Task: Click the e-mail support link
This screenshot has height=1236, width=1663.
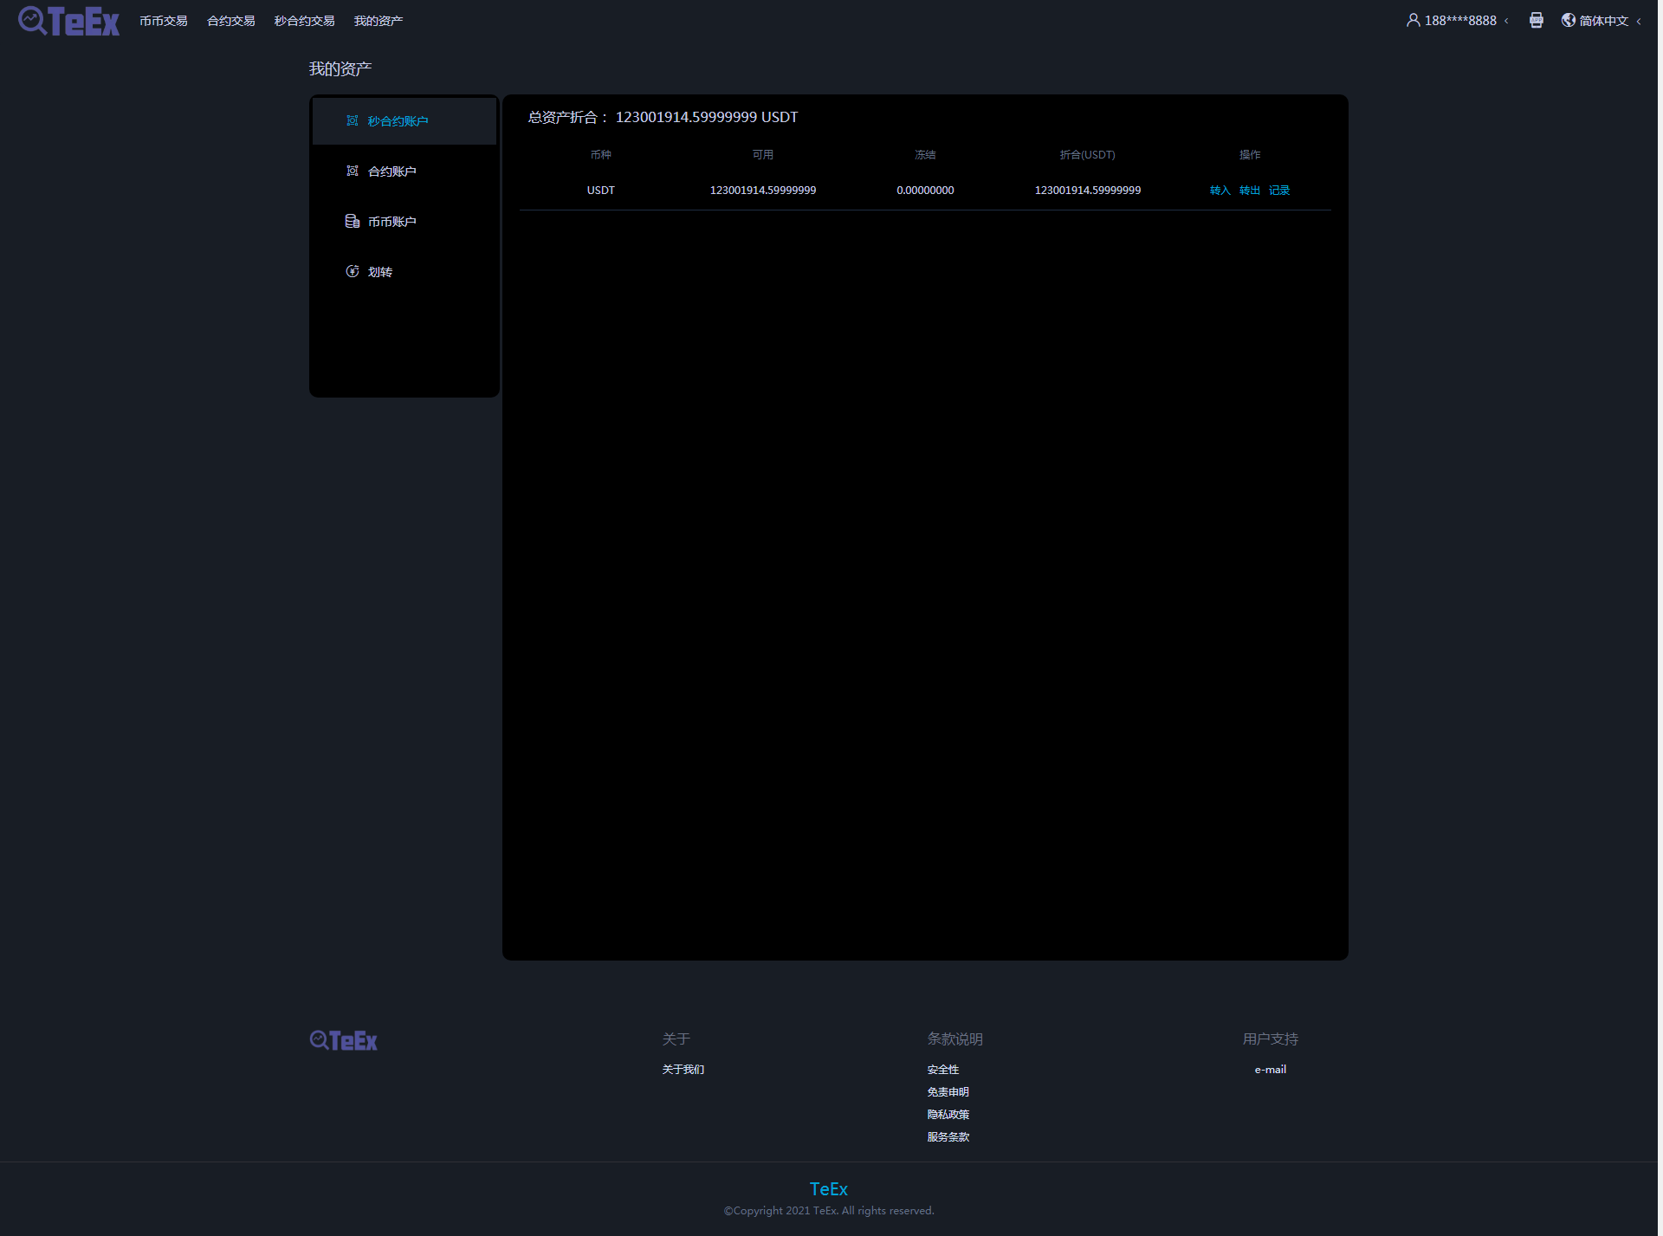Action: 1268,1069
